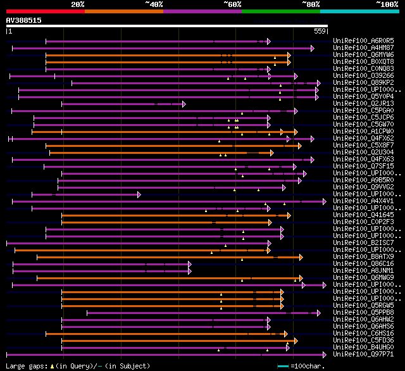Click the UniRef100_C5JCP6 label
Screen dimensions: 405x371
pos(363,118)
